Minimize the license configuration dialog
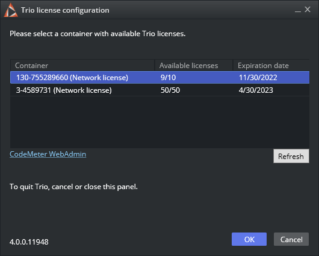The width and height of the screenshot is (319, 256). [298, 10]
